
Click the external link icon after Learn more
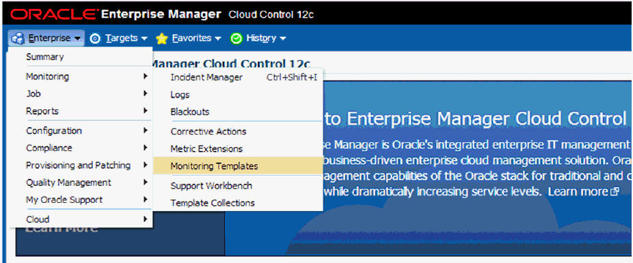(x=615, y=193)
